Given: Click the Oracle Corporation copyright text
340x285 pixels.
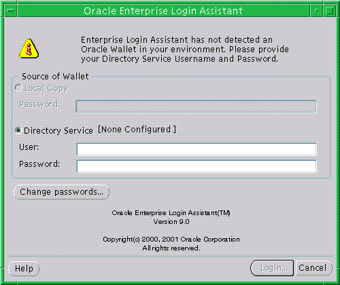Looking at the screenshot, I should tap(171, 240).
